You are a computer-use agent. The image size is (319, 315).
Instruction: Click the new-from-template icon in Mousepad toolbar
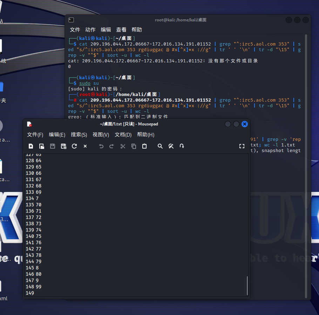(x=41, y=146)
